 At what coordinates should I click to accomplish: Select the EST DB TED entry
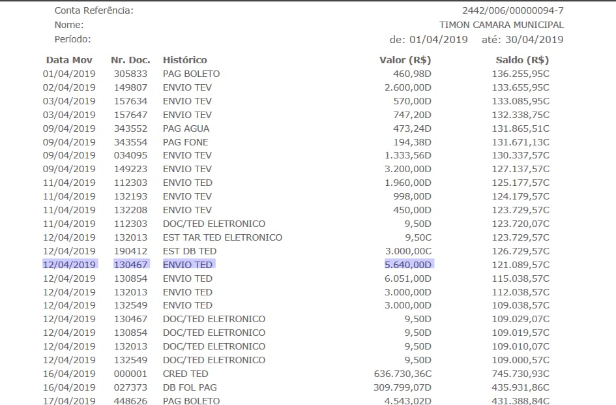click(189, 251)
